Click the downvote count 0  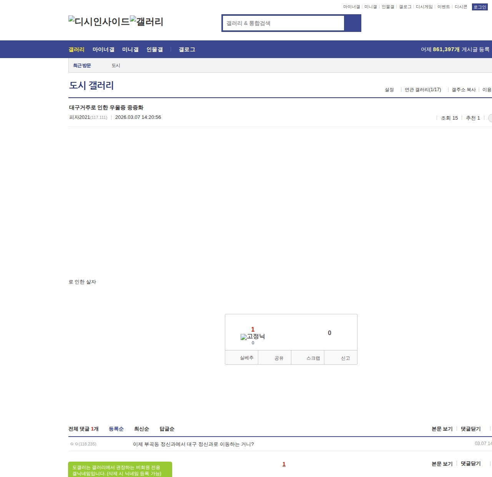coord(329,333)
